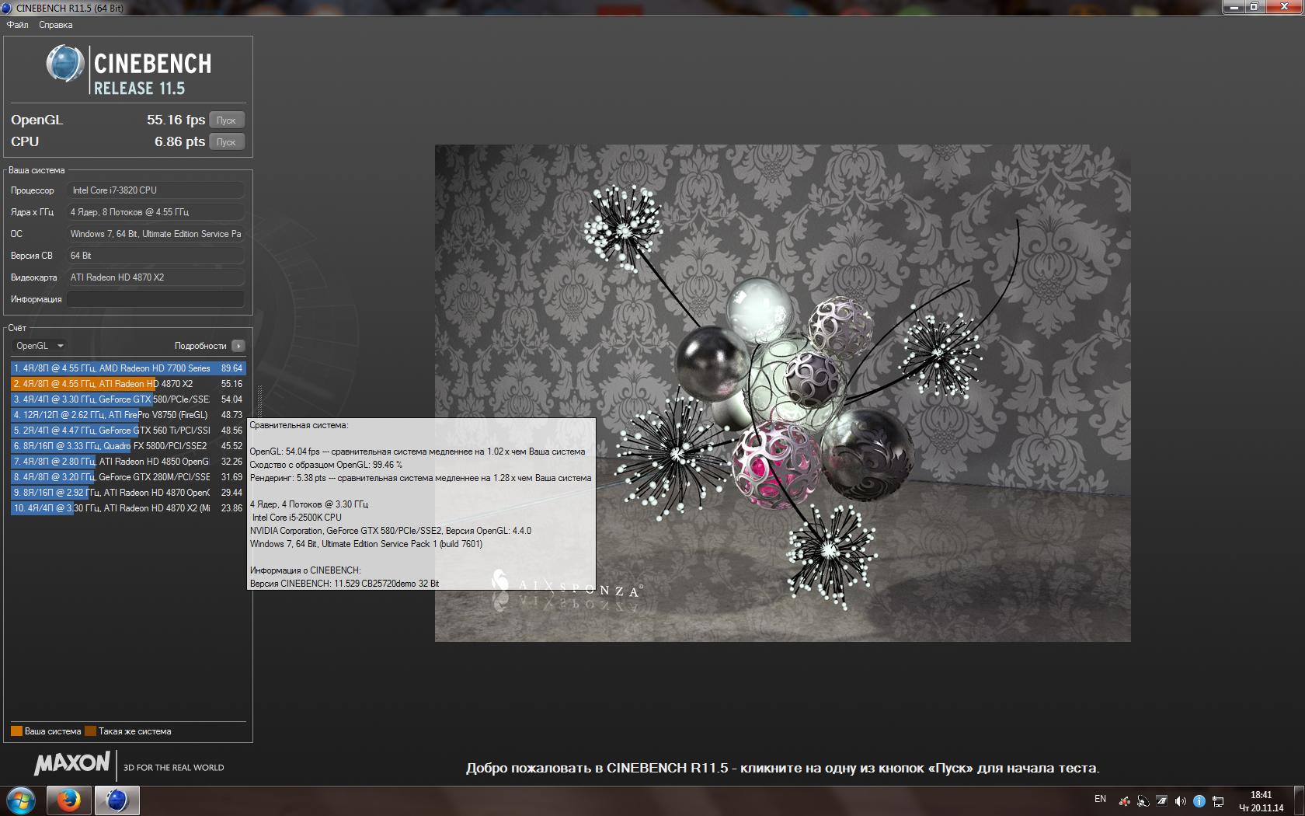Select ranking row 5 GeForce GTX 560 Ti
Screen dimensions: 1305x816
tap(128, 431)
